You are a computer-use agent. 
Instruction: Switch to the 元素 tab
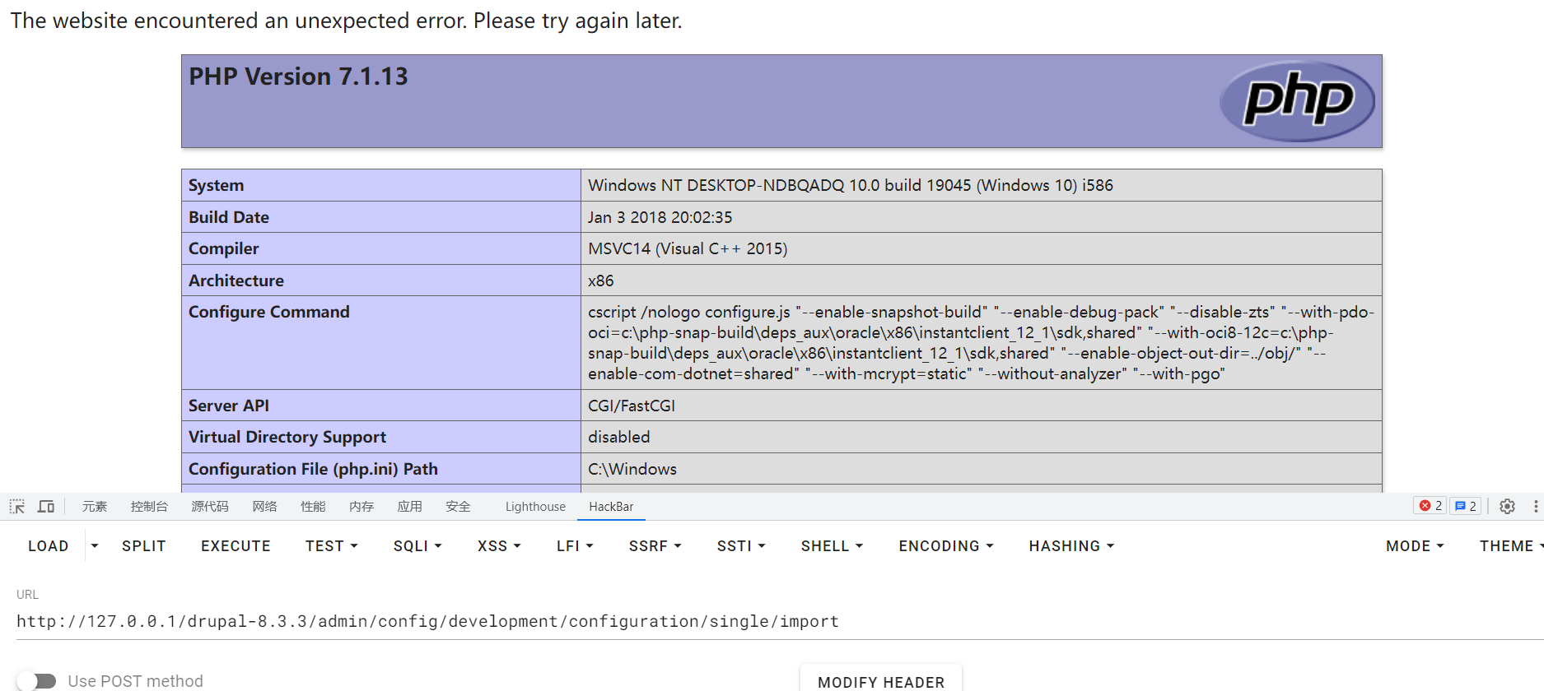[x=95, y=507]
